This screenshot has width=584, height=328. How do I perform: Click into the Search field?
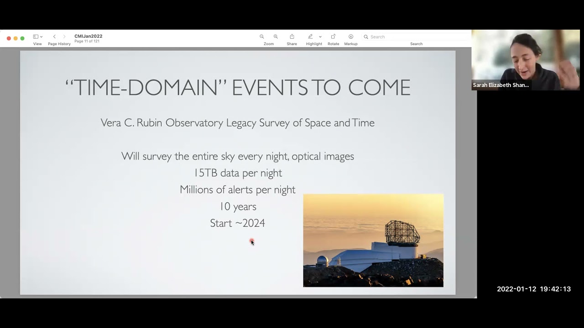pyautogui.click(x=416, y=37)
